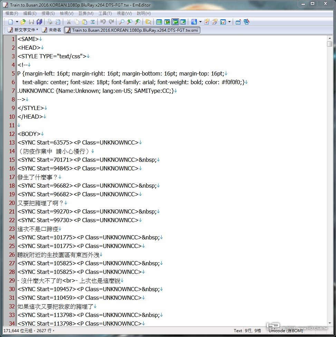The image size is (336, 337).
Task: Open the 說明(H) menu
Action: [x=144, y=13]
